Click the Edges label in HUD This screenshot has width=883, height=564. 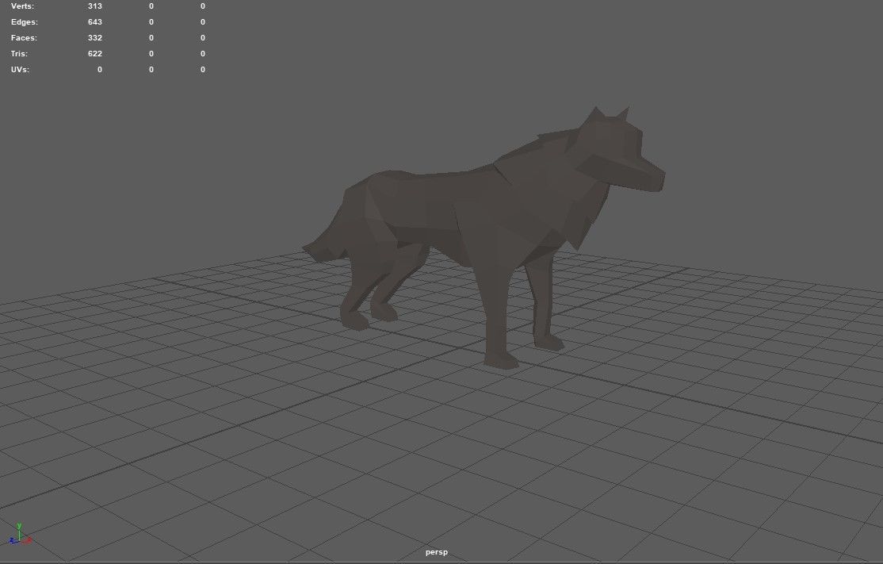point(25,22)
